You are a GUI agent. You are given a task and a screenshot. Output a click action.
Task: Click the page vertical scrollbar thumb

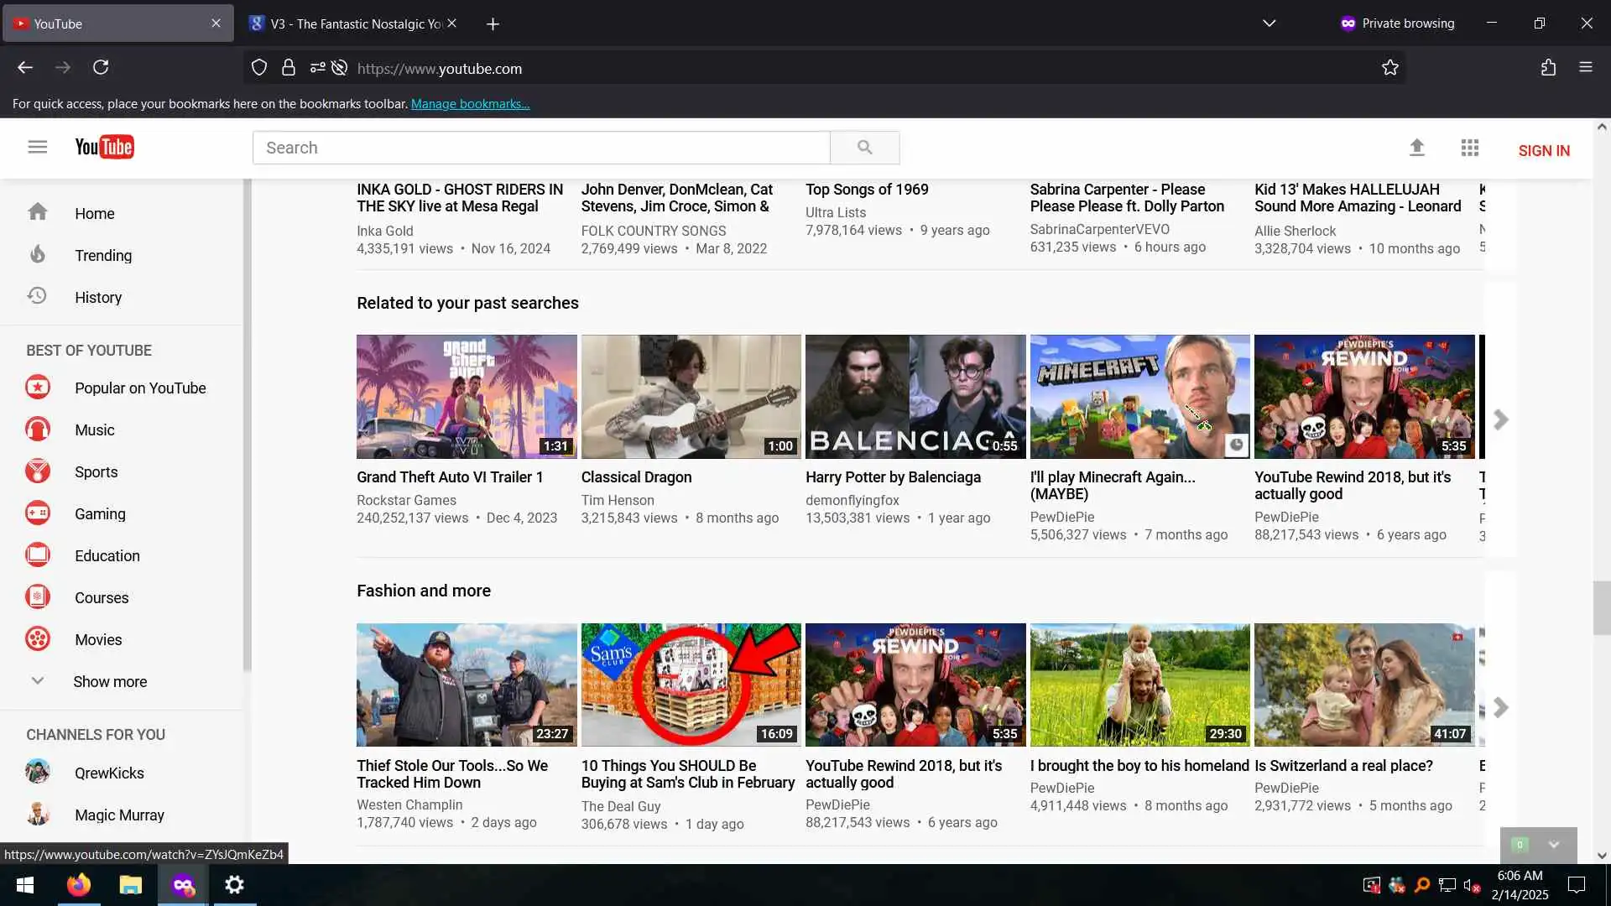tap(1601, 608)
